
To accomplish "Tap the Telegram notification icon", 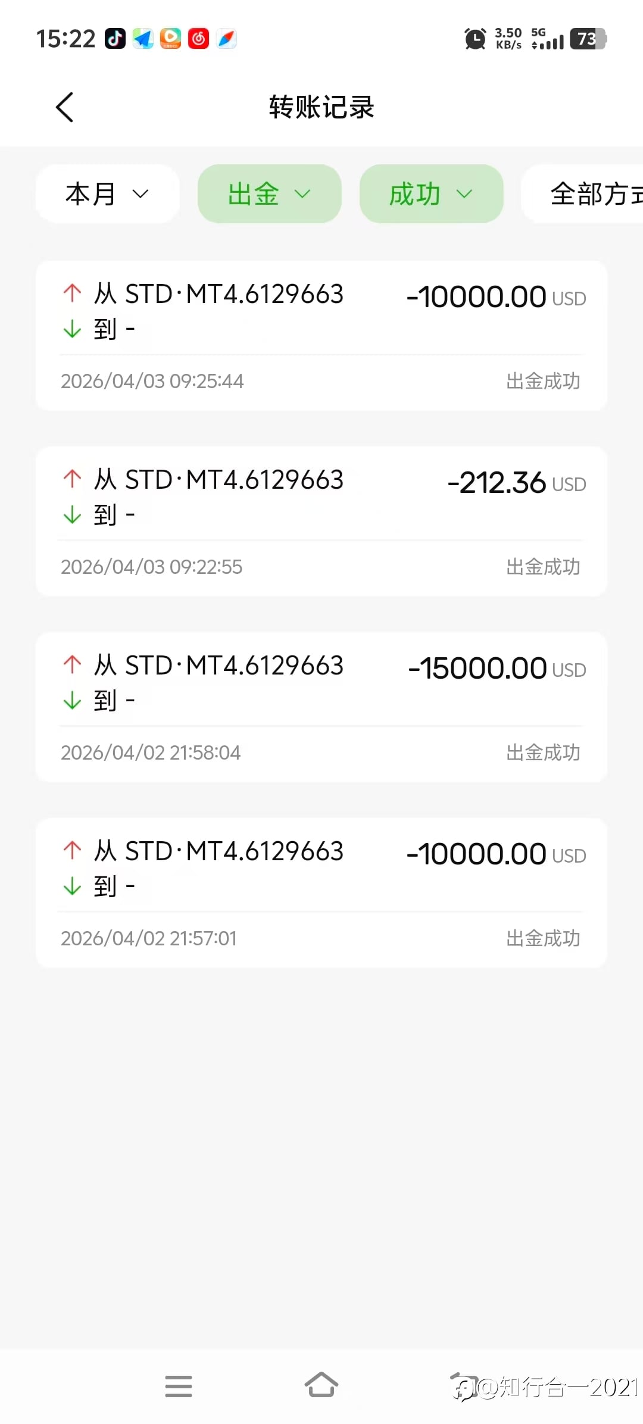I will (x=143, y=39).
